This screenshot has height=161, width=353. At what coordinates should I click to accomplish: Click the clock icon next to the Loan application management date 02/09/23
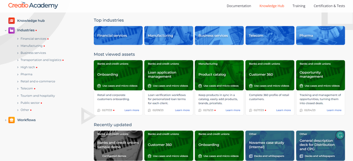click(150, 110)
